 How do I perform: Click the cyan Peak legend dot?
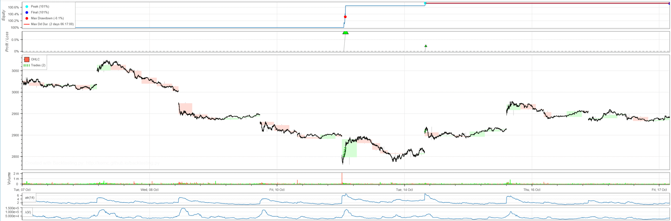click(27, 7)
